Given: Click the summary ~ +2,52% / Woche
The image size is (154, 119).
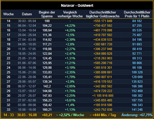Looking at the screenshot, I should [70, 115].
